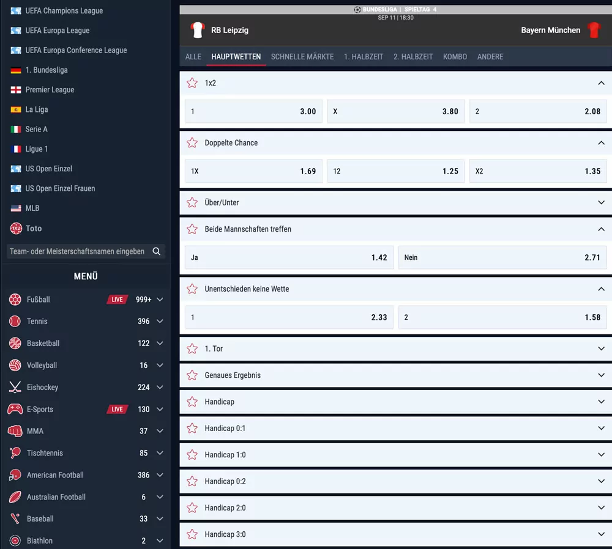
Task: Expand the Genaues Ergebnis section
Action: 601,375
